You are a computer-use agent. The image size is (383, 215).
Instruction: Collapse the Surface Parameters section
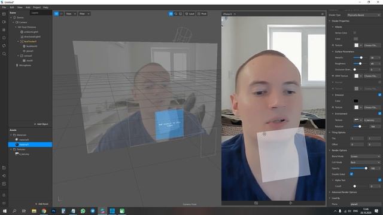click(x=333, y=51)
